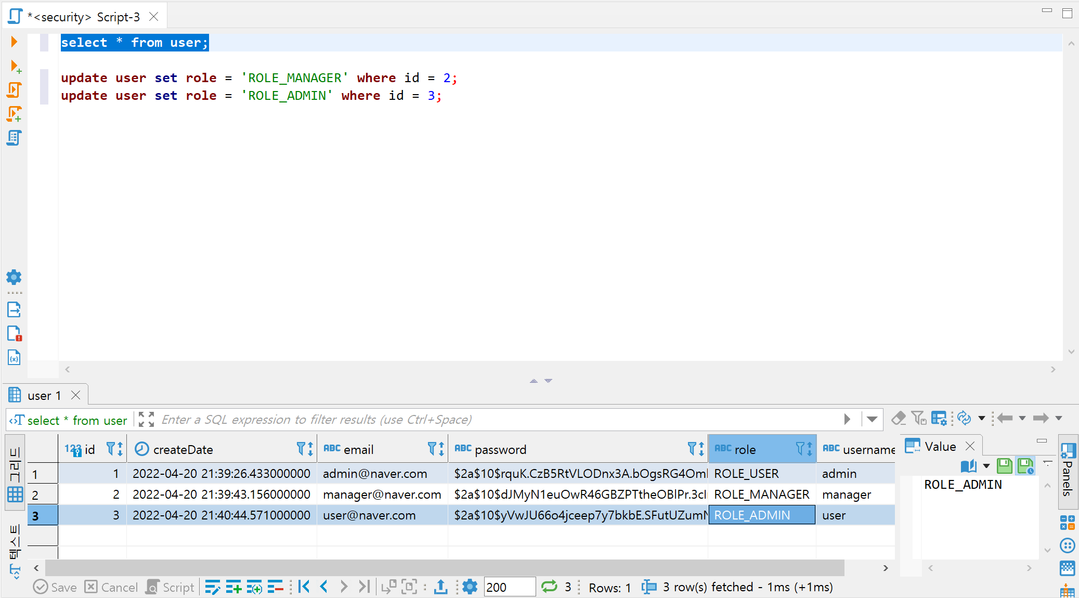Execute SQL statement with the orange arrow
1079x598 pixels.
(x=14, y=42)
